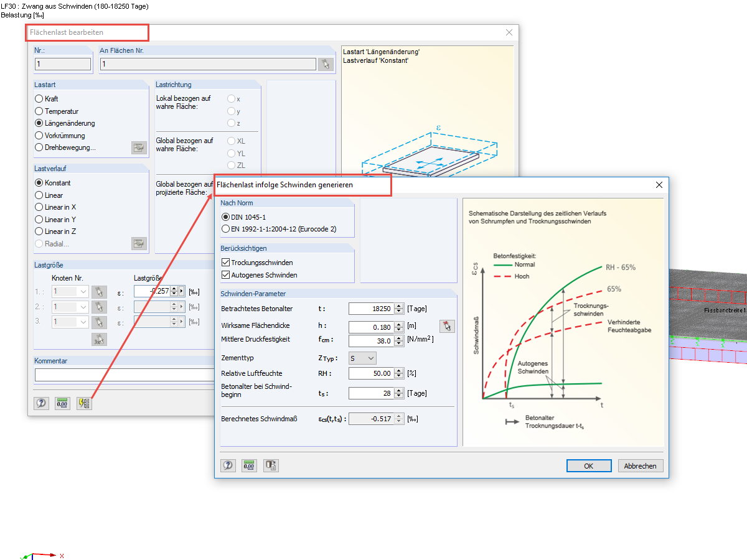Open units and decimals icon in Flächenlast bearbeiten
The image size is (747, 560).
click(x=62, y=403)
